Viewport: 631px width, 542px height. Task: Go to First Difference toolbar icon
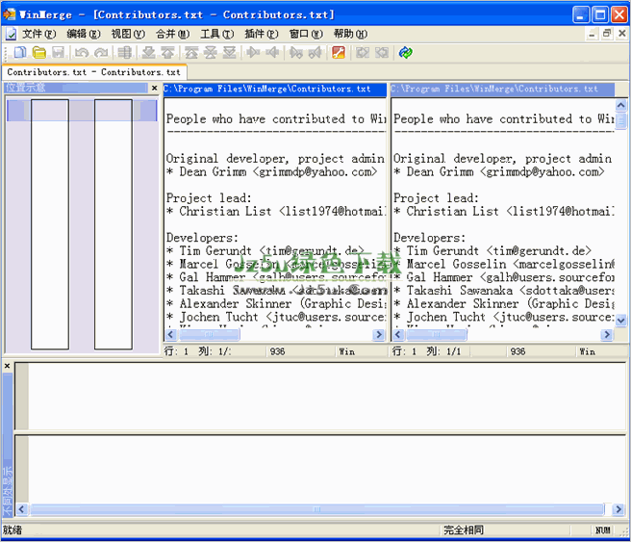191,53
